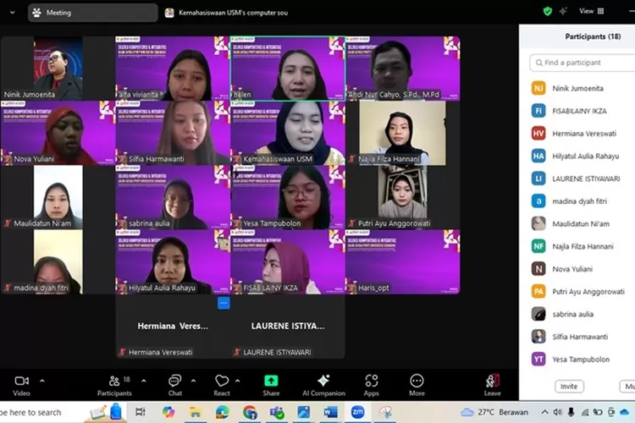
Task: Toggle the Video camera button
Action: (x=21, y=386)
